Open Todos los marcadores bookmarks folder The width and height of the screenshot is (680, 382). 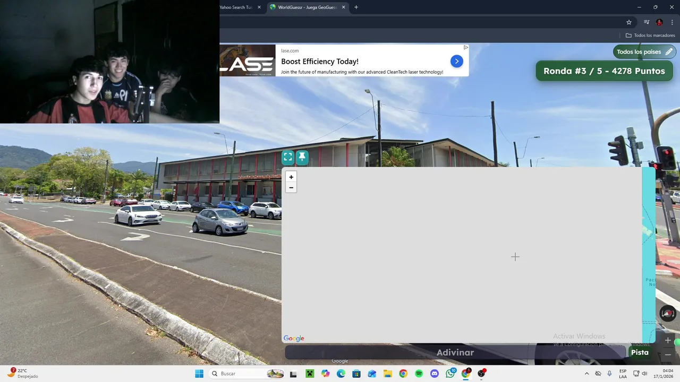point(650,36)
